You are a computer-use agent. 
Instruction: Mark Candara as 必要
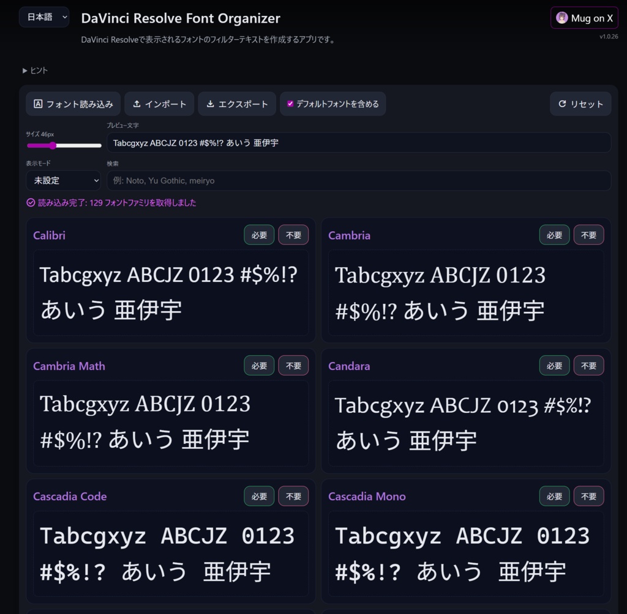point(554,366)
